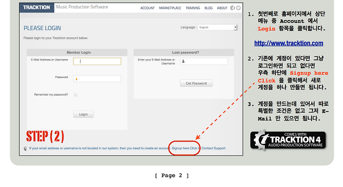
Task: Open the Contact Support link
Action: click(213, 148)
